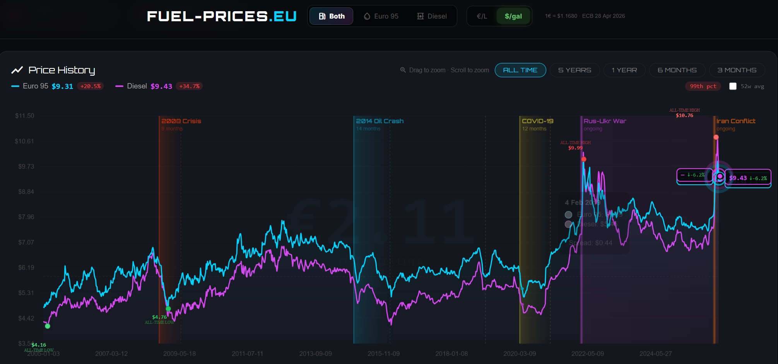Click the magenta Diesel legend swatch
This screenshot has width=778, height=364.
119,86
